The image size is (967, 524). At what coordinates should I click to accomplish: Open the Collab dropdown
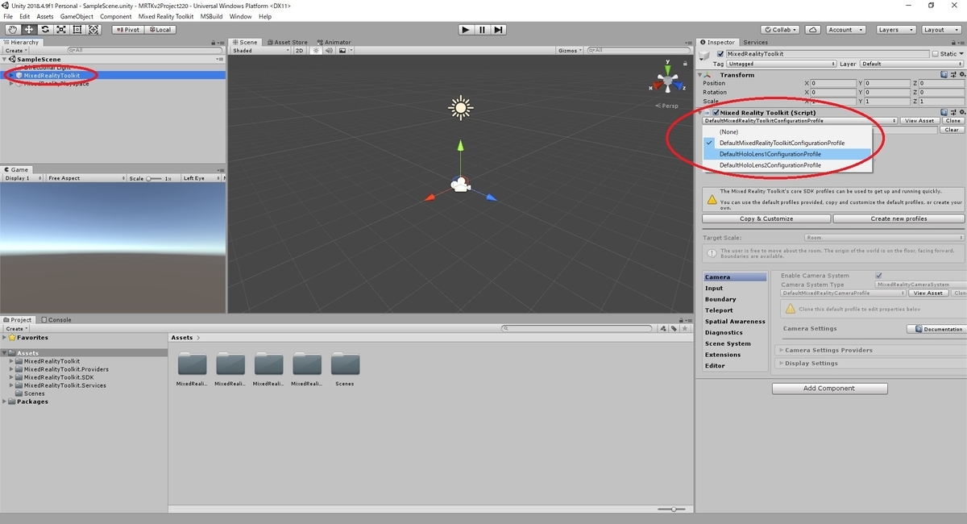[781, 30]
